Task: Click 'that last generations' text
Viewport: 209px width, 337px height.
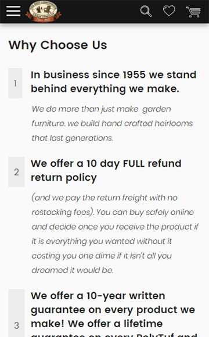Action: (73, 138)
